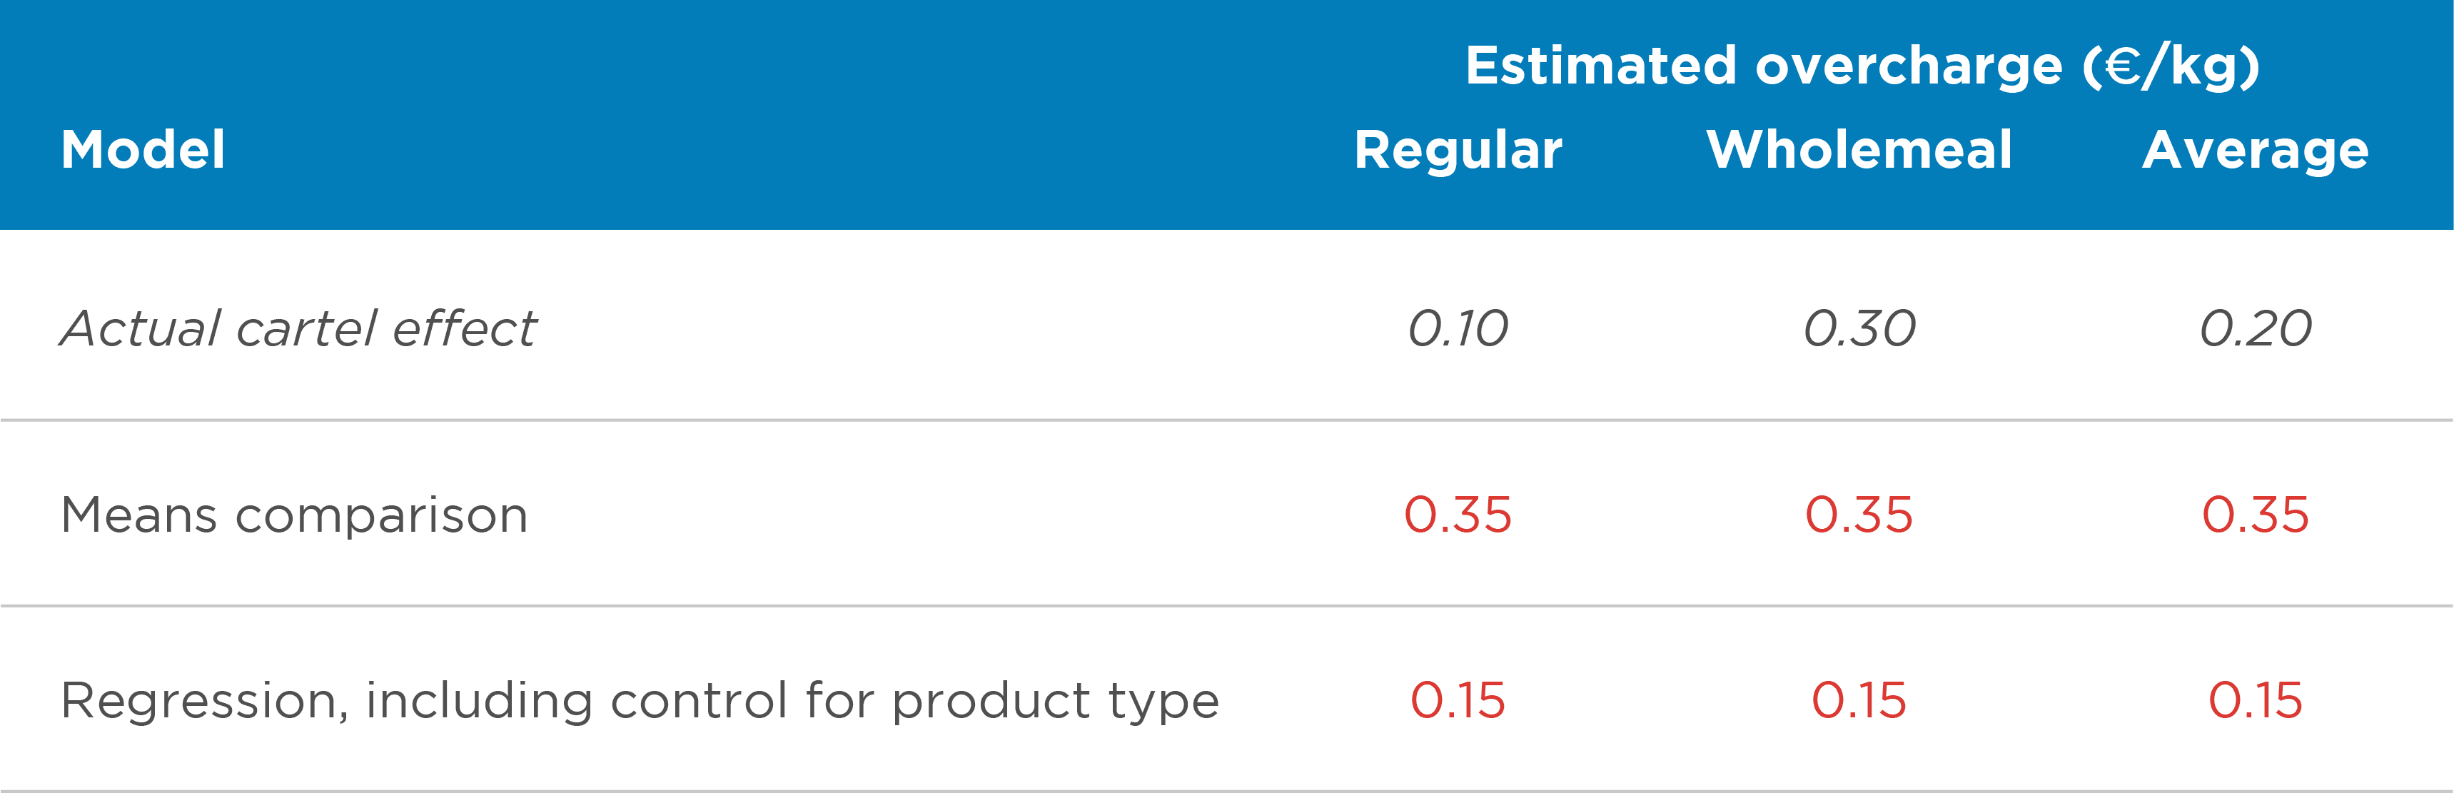Click the "Average" column header
The height and width of the screenshot is (798, 2454).
click(2255, 151)
